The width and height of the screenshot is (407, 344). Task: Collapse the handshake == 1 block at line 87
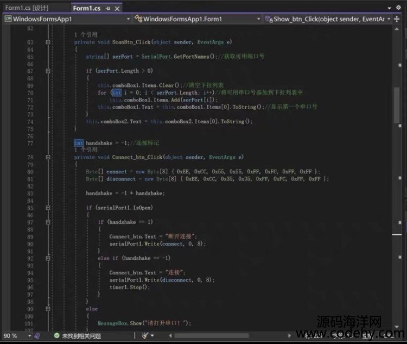(48, 222)
